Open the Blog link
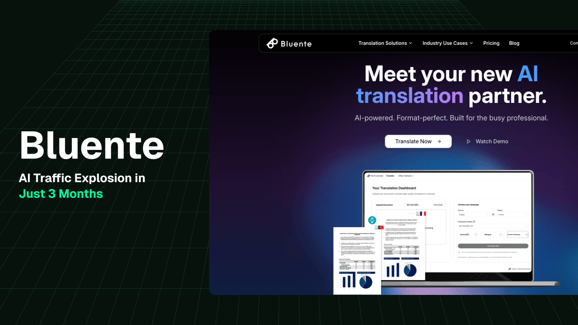Image resolution: width=578 pixels, height=325 pixels. click(514, 43)
